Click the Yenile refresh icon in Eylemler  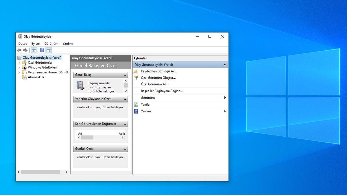136,104
